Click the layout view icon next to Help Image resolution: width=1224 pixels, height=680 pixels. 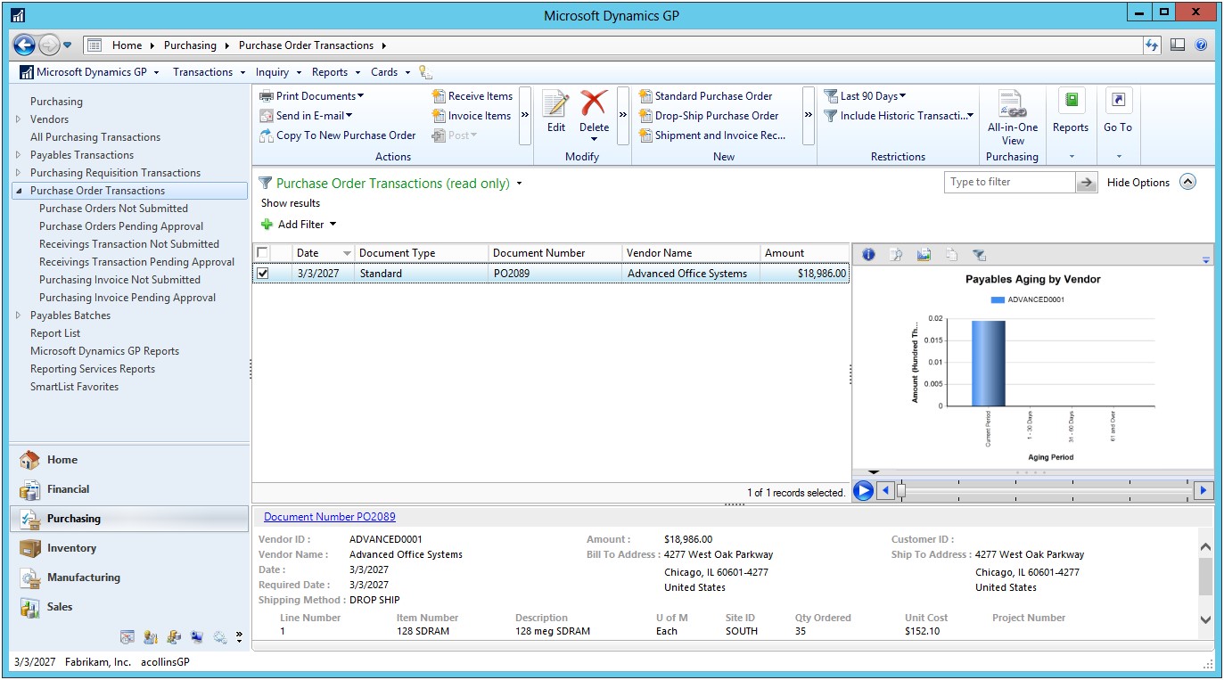(x=1178, y=45)
